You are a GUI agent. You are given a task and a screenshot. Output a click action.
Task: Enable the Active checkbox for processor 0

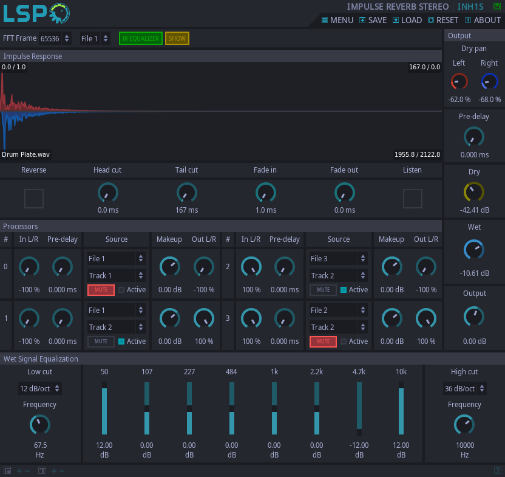[x=121, y=290]
